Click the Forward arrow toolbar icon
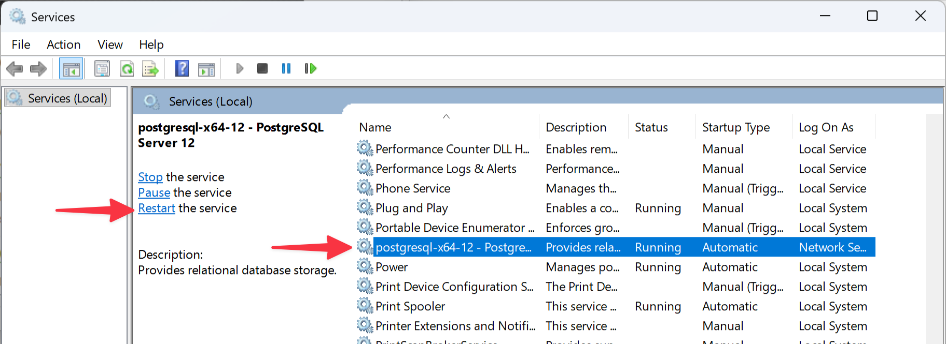 [x=38, y=68]
